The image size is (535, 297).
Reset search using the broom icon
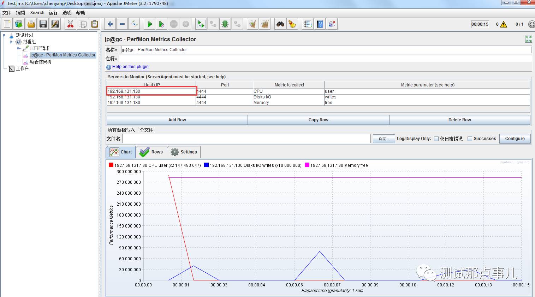tap(292, 24)
